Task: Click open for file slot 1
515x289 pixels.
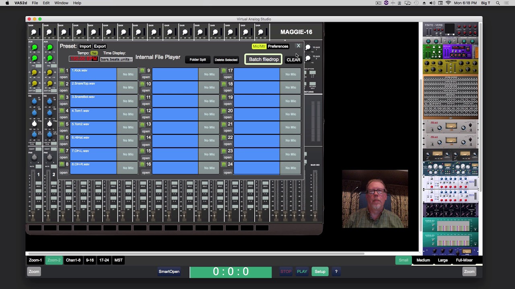Action: click(x=64, y=77)
